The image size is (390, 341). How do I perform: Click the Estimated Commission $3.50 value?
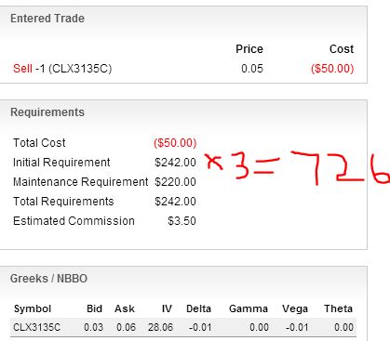pyautogui.click(x=182, y=221)
